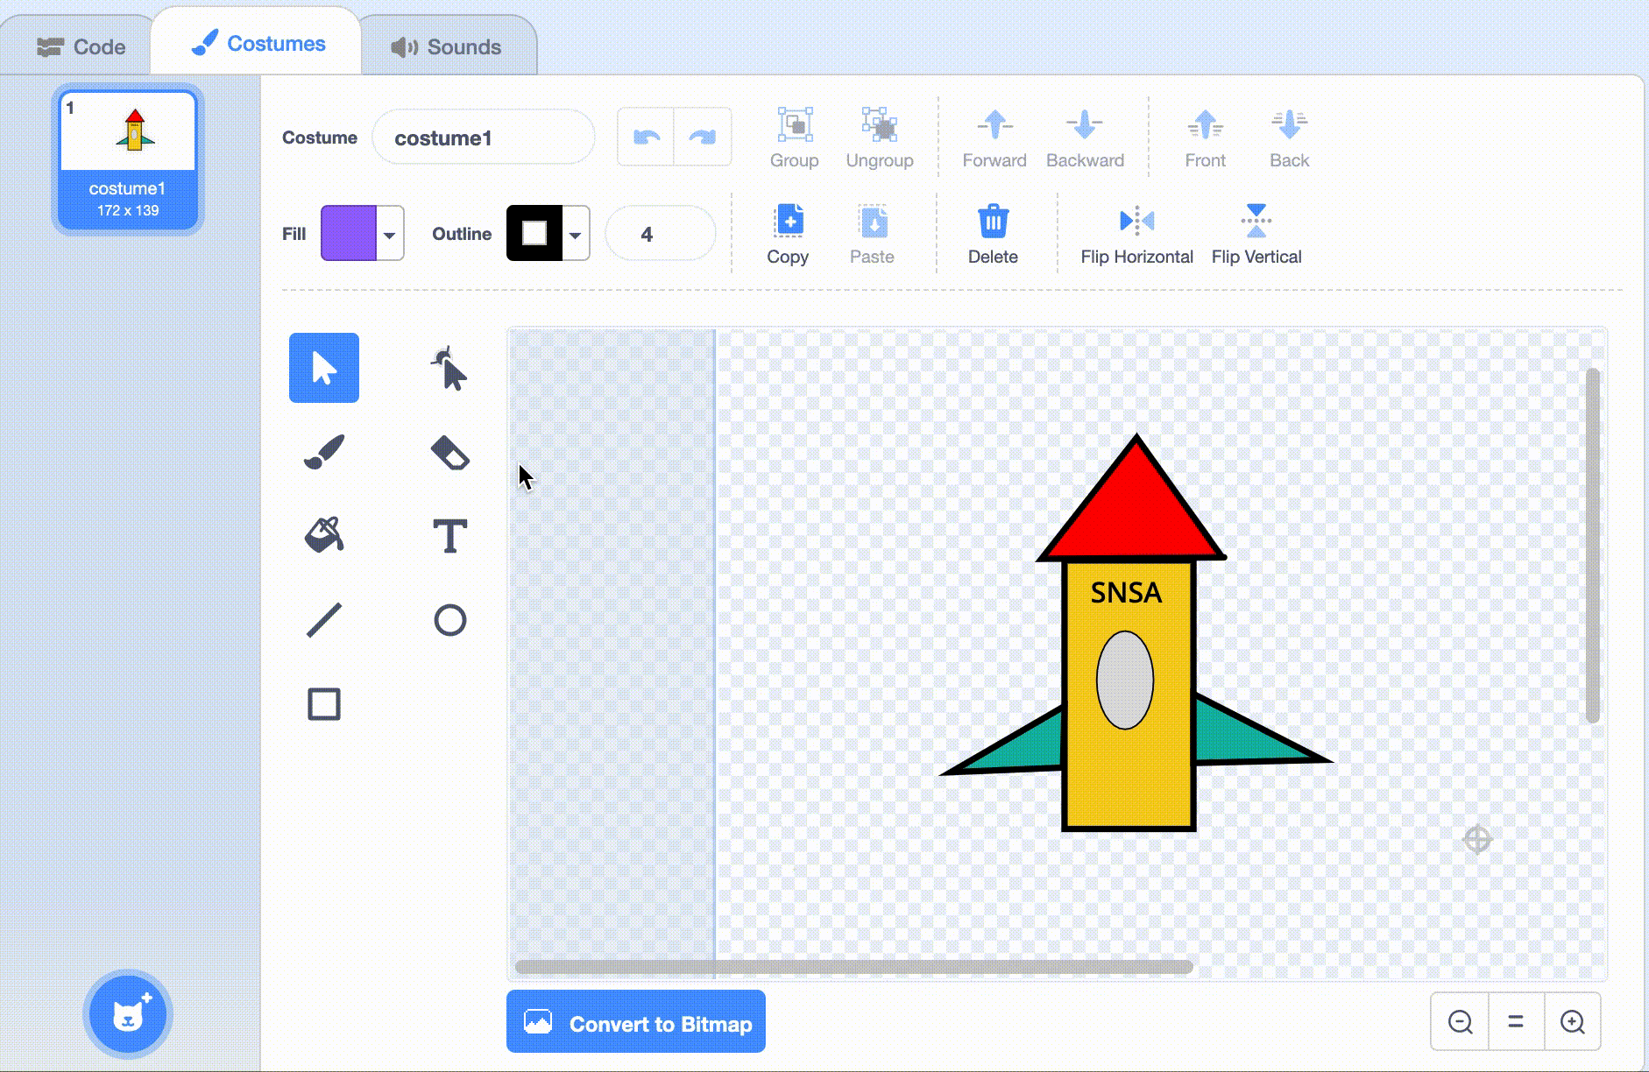1649x1072 pixels.
Task: Expand the Fill color dropdown arrow
Action: (390, 234)
